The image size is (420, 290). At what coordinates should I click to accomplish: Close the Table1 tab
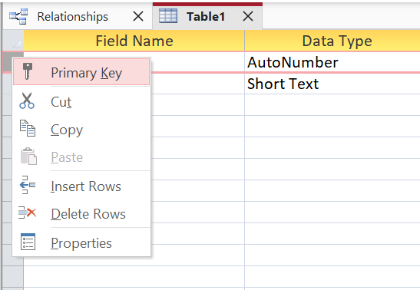click(x=248, y=16)
